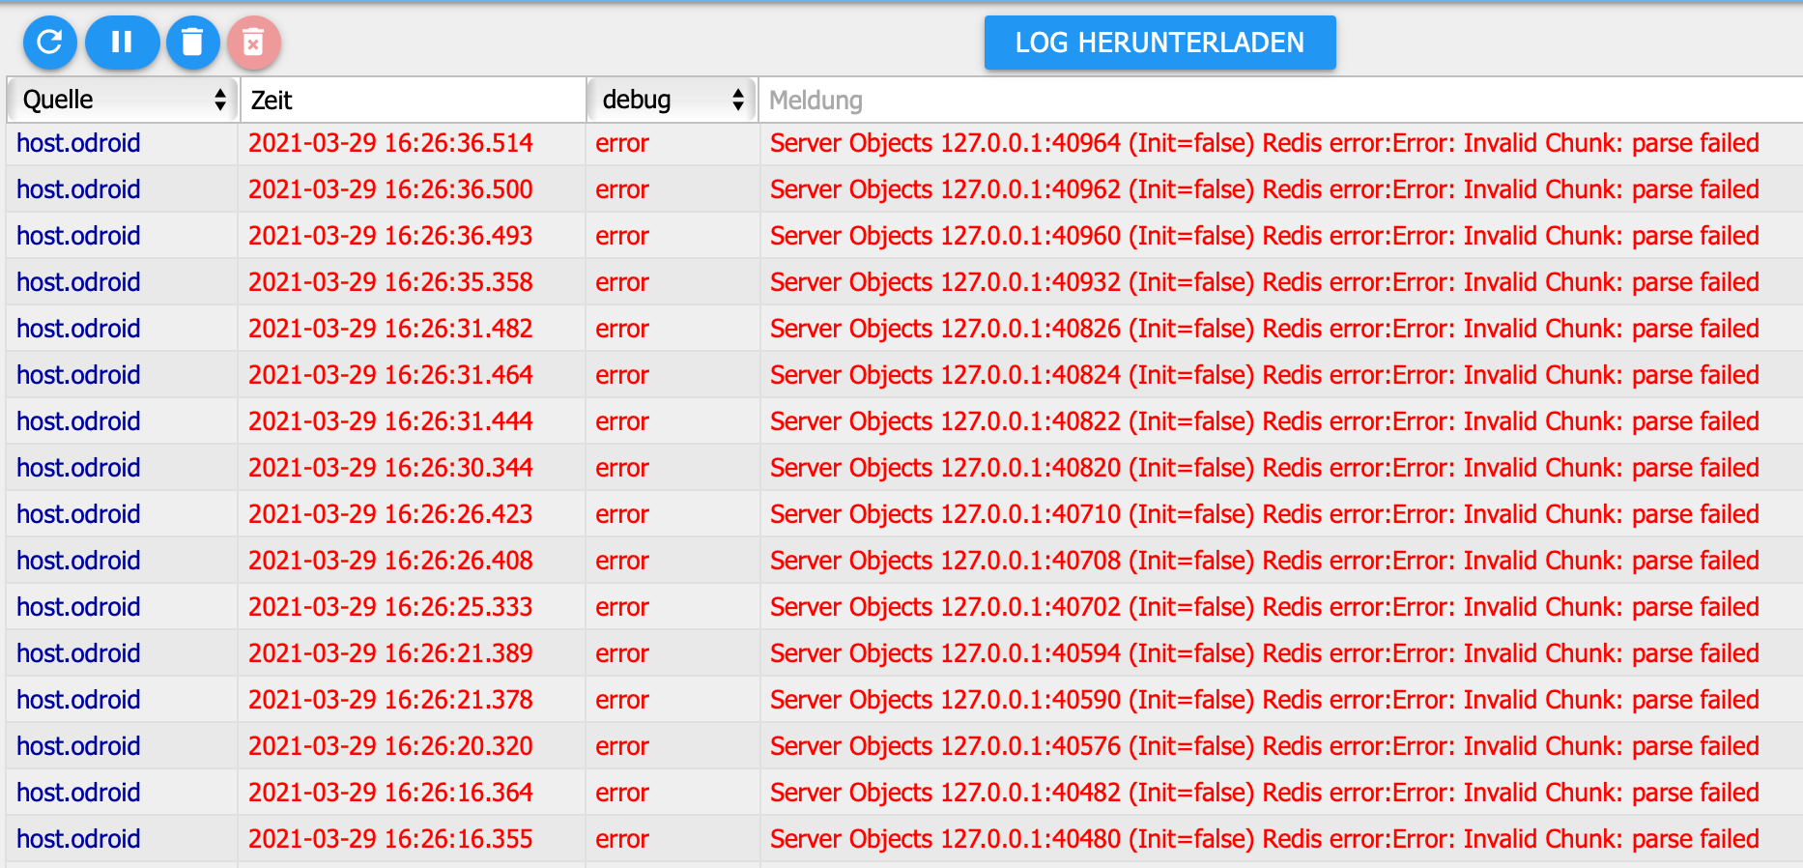Select the message for port 127.0.0.1:40824

(1264, 375)
